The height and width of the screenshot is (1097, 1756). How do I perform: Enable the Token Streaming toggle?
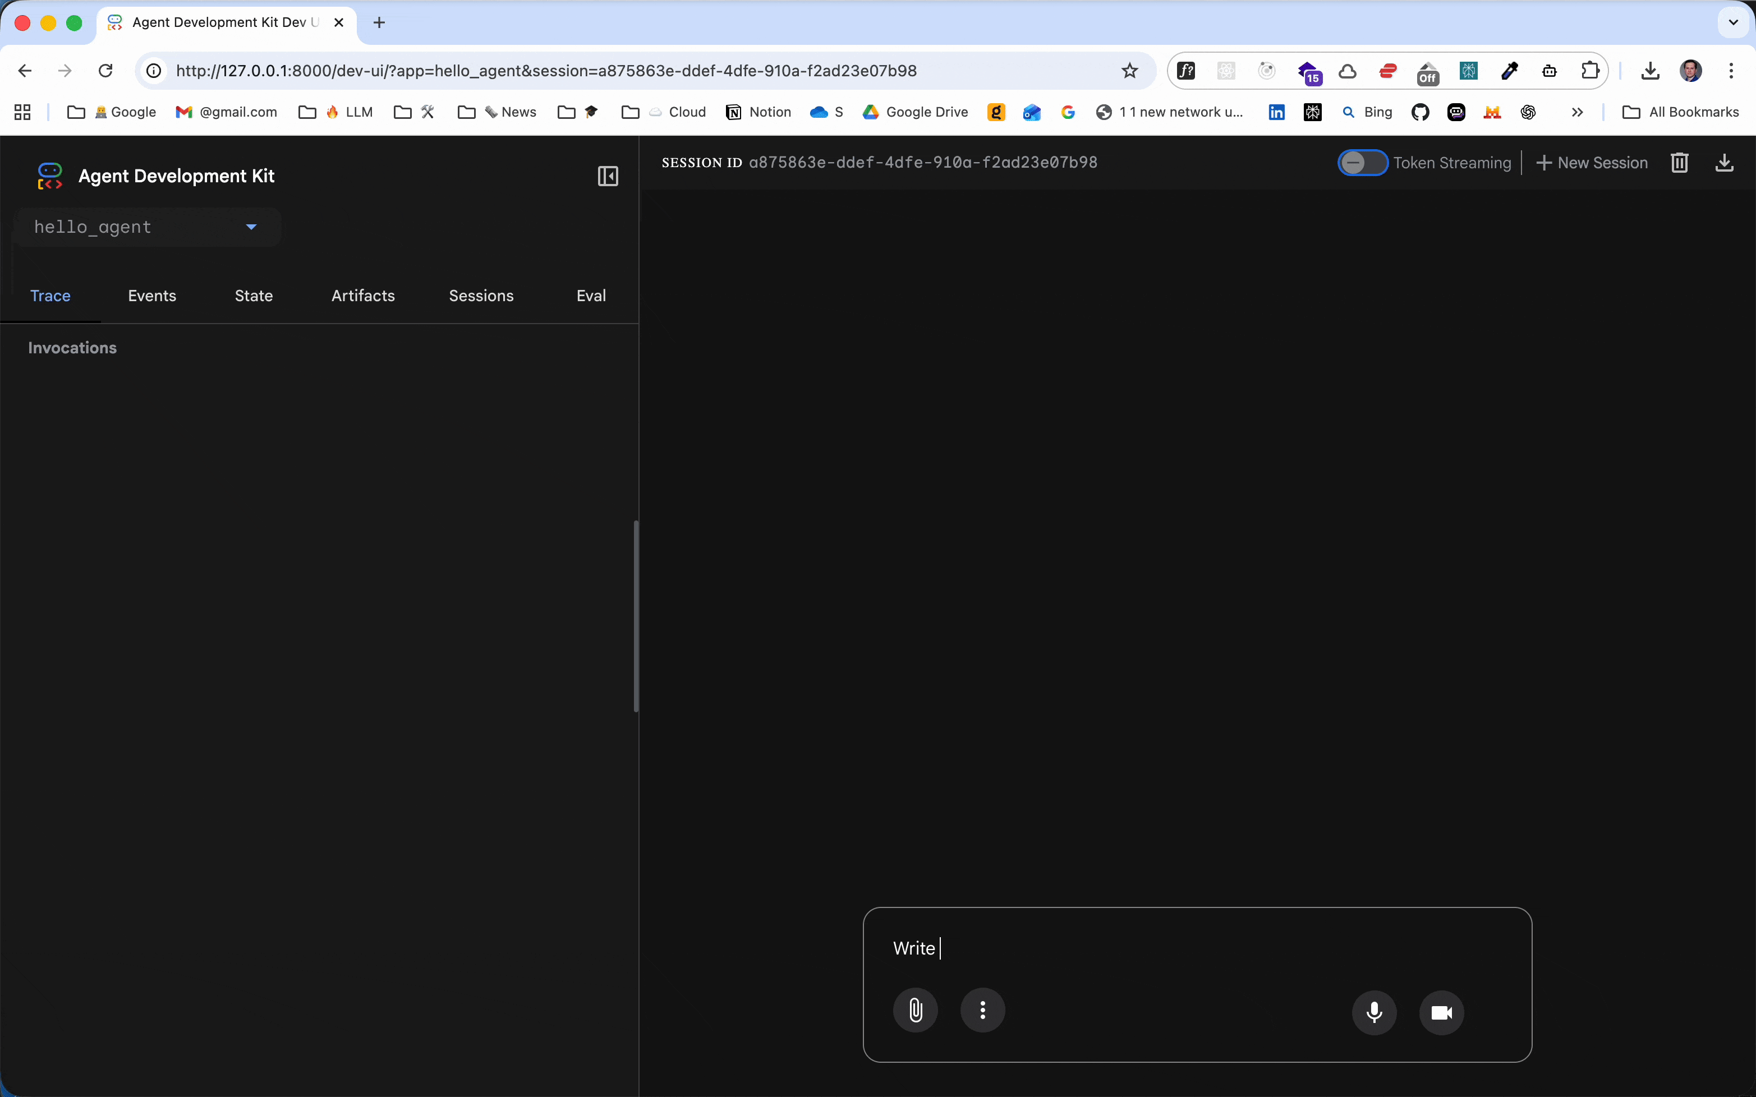point(1362,163)
